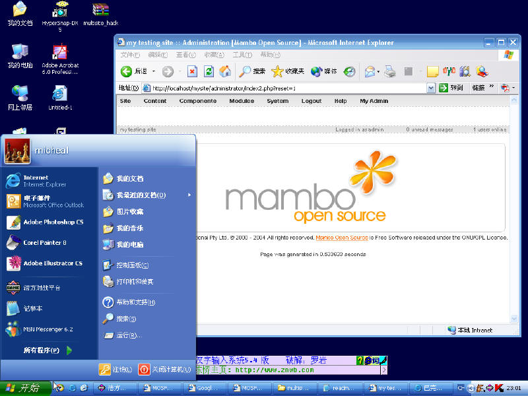Stop page loading with red X icon
528x396 pixels.
(192, 71)
